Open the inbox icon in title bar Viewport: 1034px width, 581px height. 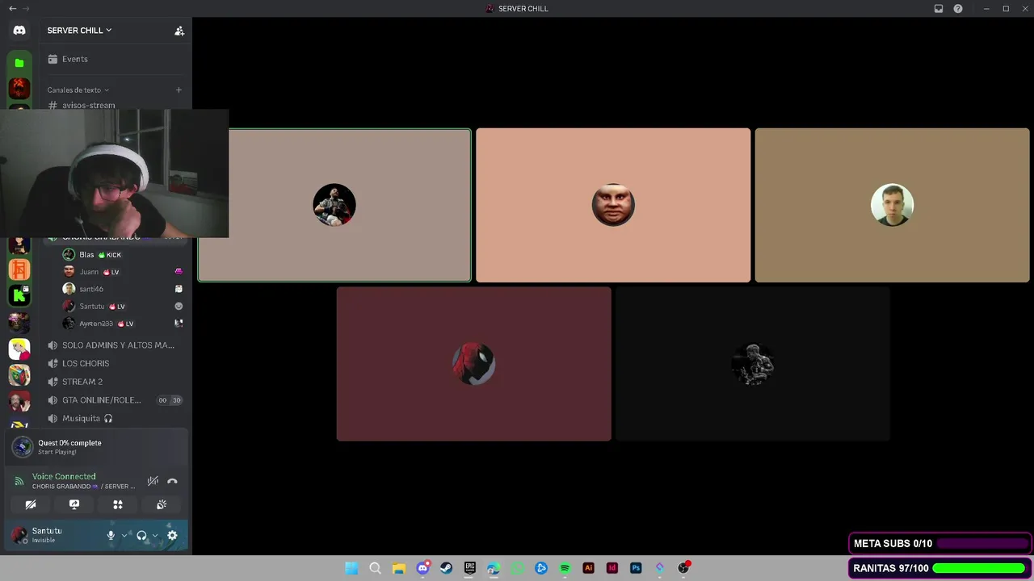tap(939, 9)
